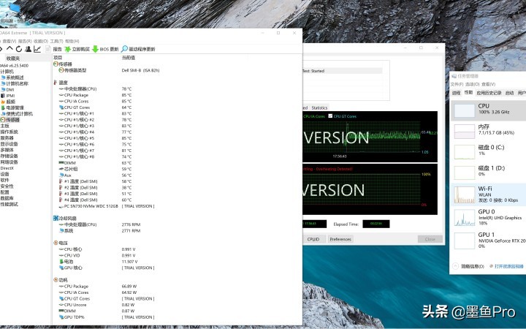Collapse Task Manager with 简略信息 arrow

click(x=456, y=266)
